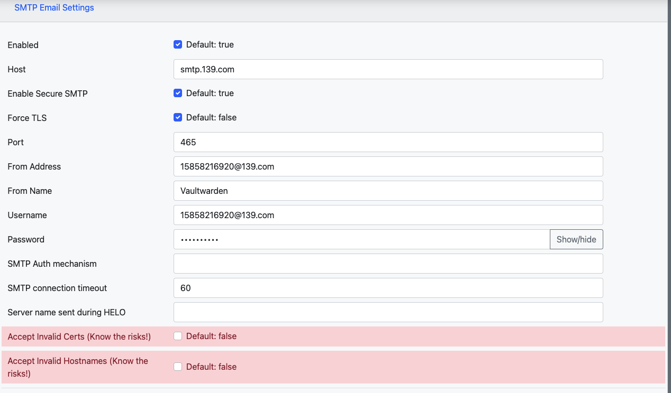
Task: Select the SMTP connection timeout field
Action: pos(388,288)
